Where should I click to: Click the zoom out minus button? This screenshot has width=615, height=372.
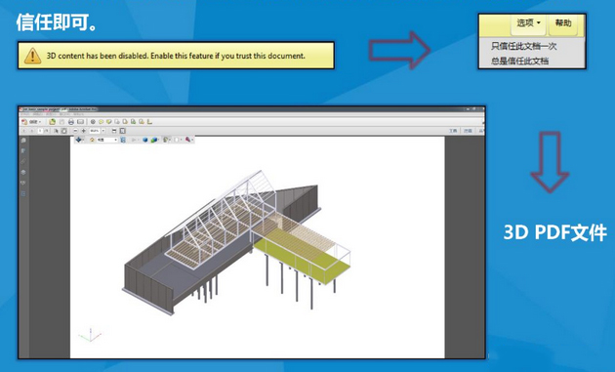coord(76,131)
